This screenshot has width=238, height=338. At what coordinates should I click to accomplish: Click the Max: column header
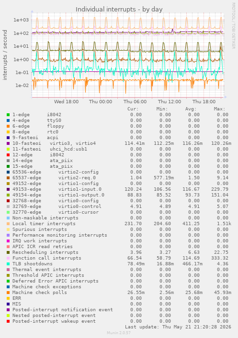click(x=219, y=109)
